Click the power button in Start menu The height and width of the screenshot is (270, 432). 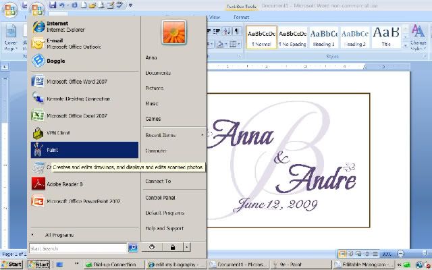[152, 247]
